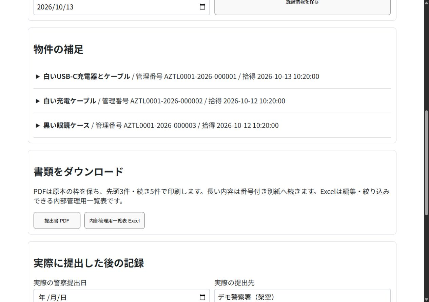429x302 pixels.
Task: Click the page vertical scrollbar thumb
Action: 427,163
